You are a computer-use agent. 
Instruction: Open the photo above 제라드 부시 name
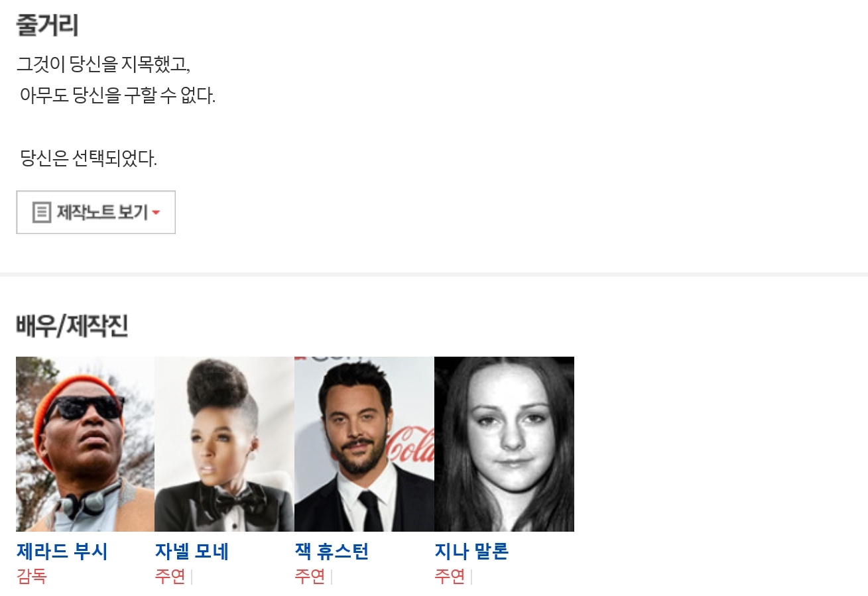tap(85, 444)
